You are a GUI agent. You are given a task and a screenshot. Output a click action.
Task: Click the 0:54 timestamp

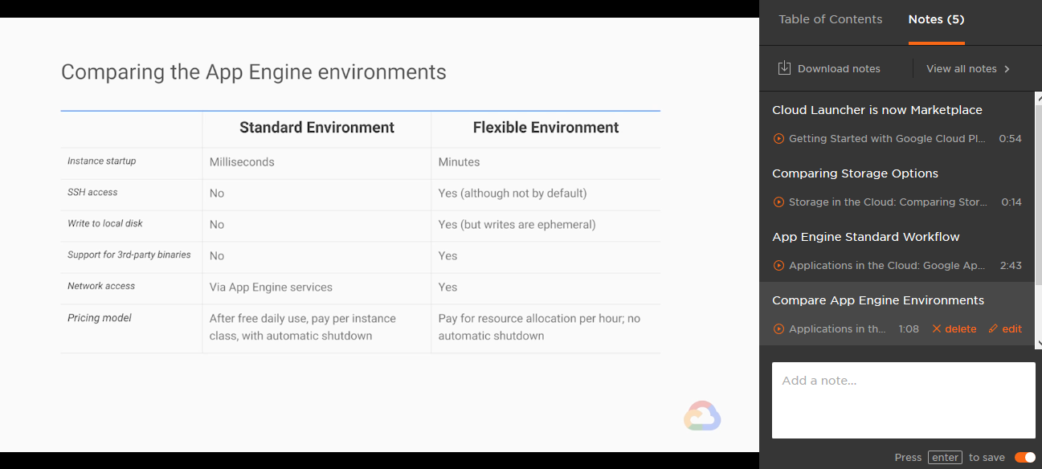[1010, 139]
